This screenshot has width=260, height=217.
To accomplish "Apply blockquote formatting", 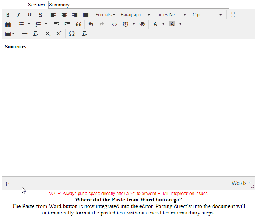I will (x=78, y=24).
